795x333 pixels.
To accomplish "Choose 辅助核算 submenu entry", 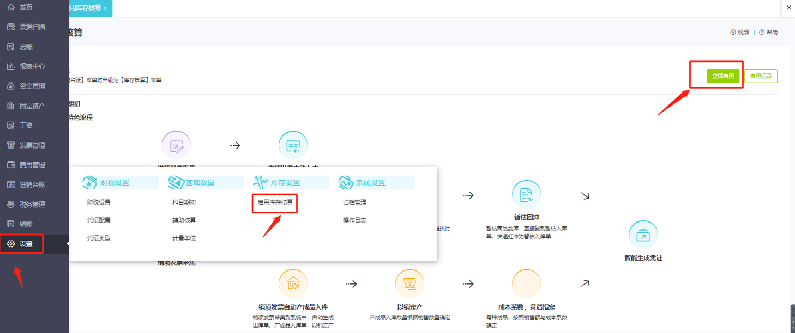I will tap(184, 220).
